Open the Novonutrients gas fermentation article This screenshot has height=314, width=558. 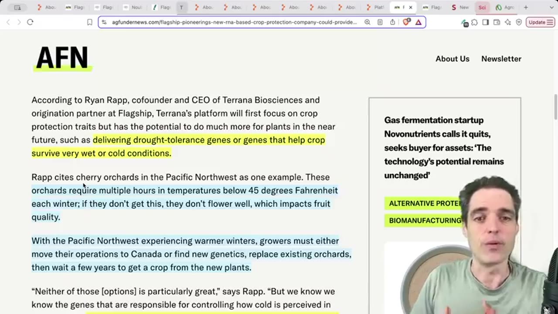point(444,147)
